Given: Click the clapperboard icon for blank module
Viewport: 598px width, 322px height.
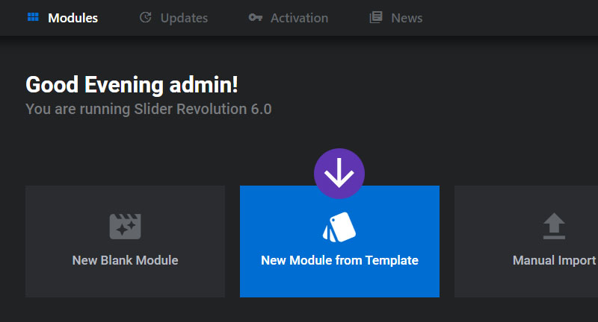Looking at the screenshot, I should click(125, 226).
